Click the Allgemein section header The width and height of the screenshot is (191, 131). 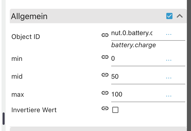tap(77, 16)
